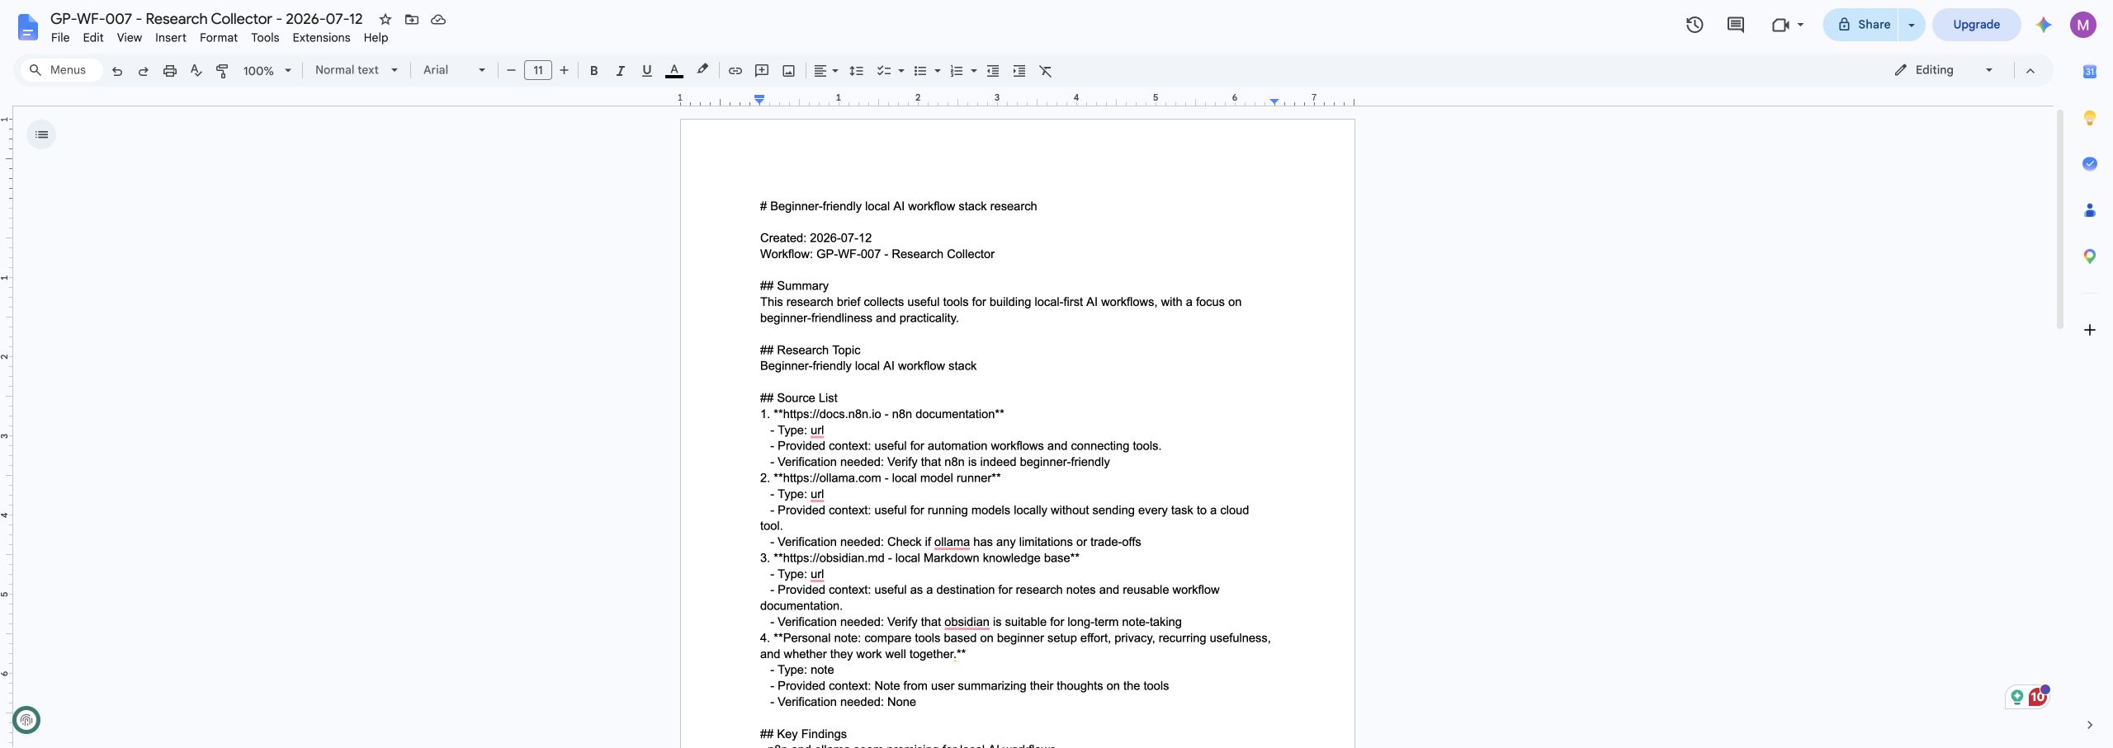Click the Share button
The image size is (2113, 748).
coord(1861,25)
